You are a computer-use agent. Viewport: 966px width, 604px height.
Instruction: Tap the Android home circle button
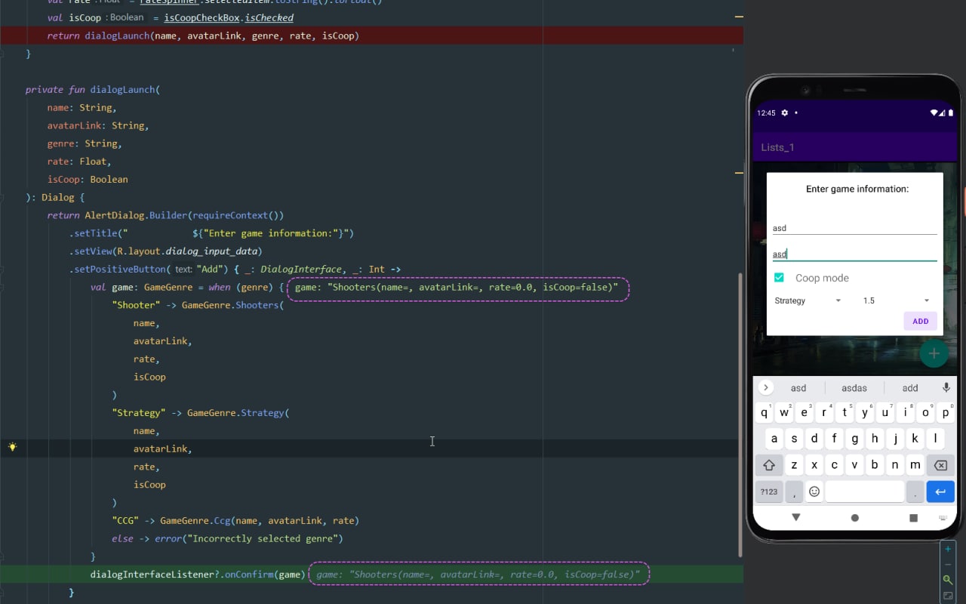(854, 518)
